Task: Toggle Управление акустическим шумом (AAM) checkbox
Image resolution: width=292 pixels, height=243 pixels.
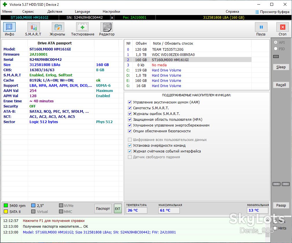Action: coord(130,102)
